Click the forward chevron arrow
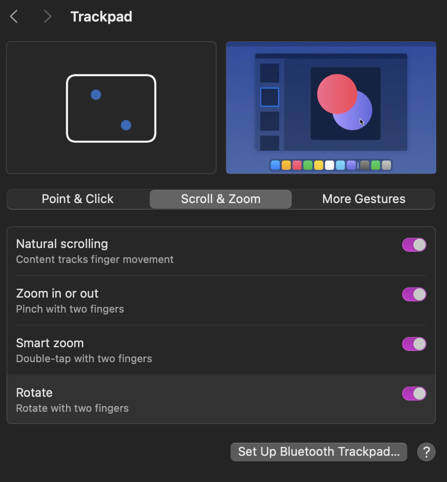This screenshot has width=447, height=482. click(47, 17)
